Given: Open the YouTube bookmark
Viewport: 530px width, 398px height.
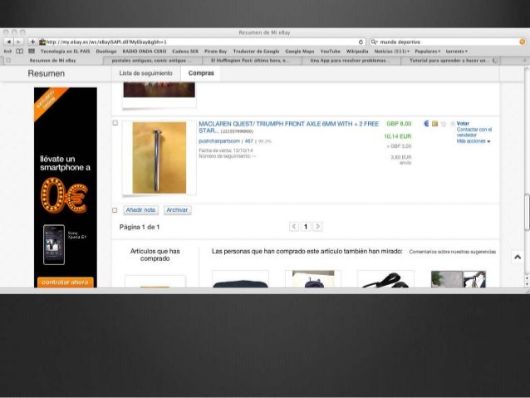Looking at the screenshot, I should point(331,52).
